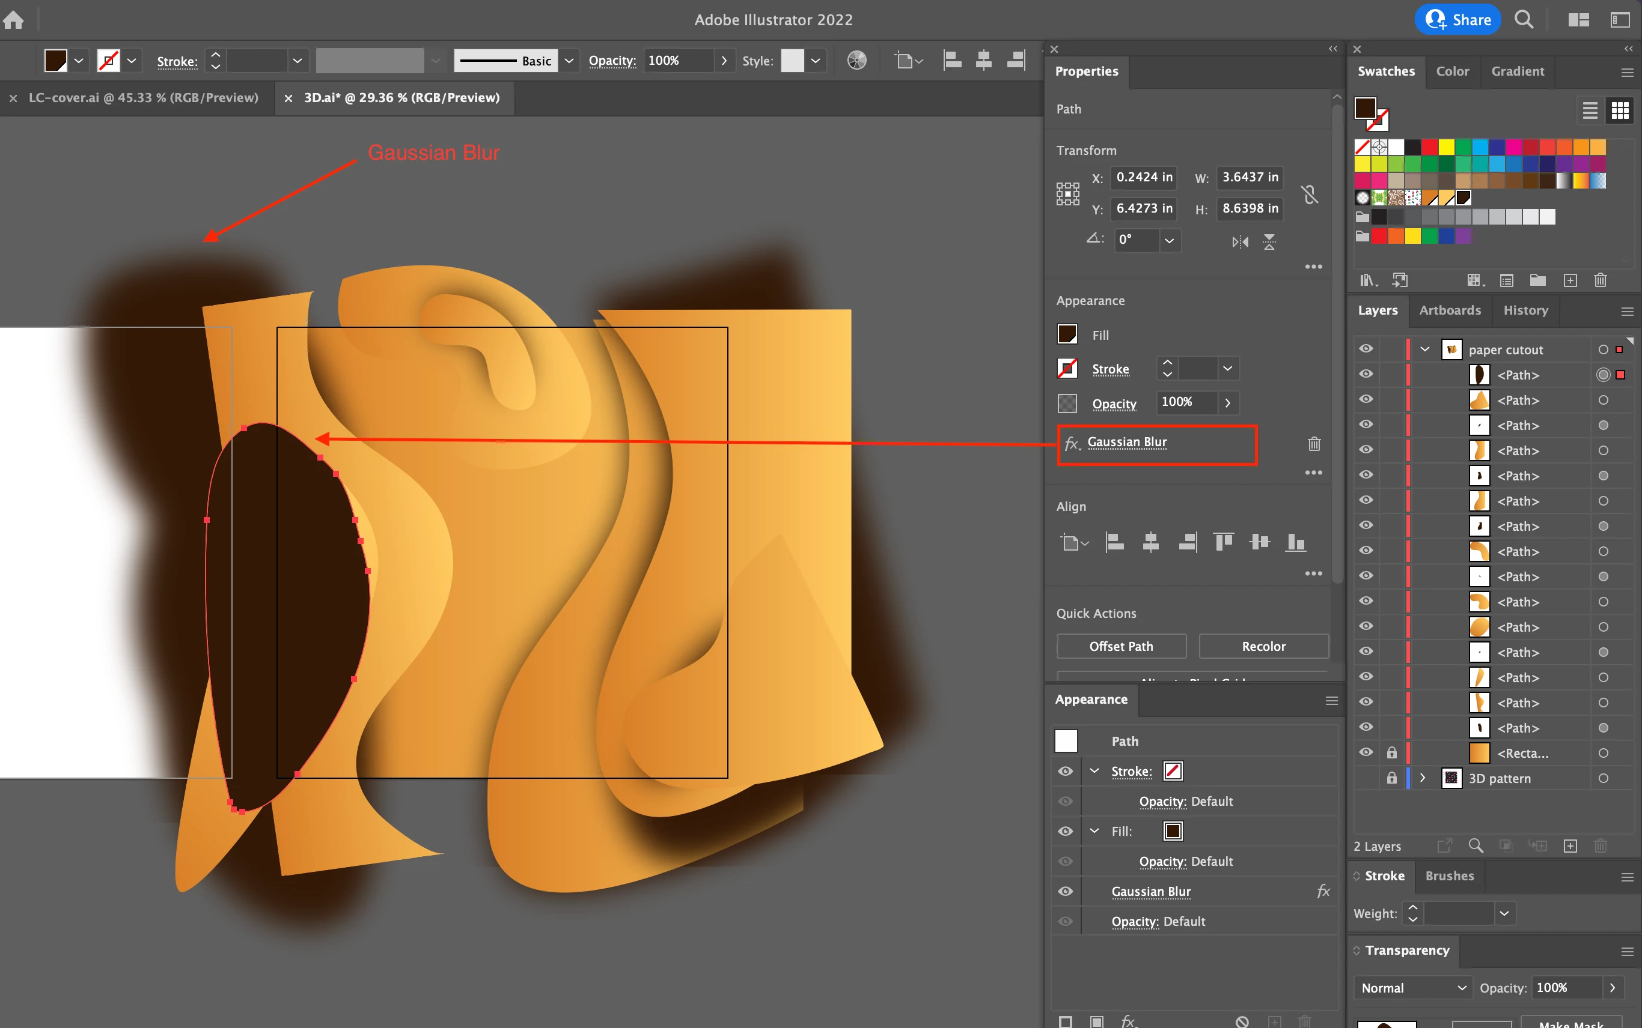
Task: Click the constrain width and height proportions icon
Action: pos(1308,195)
